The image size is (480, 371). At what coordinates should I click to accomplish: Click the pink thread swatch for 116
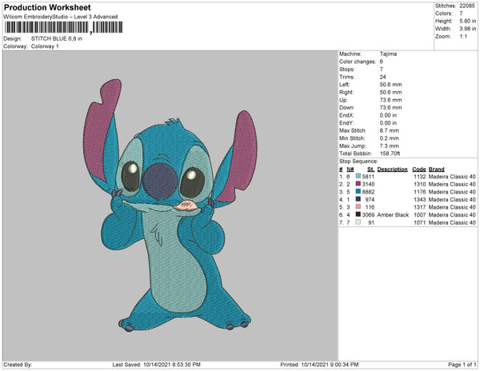358,207
